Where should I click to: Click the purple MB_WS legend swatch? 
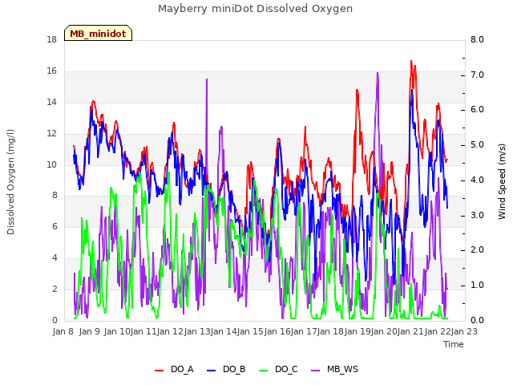315,371
